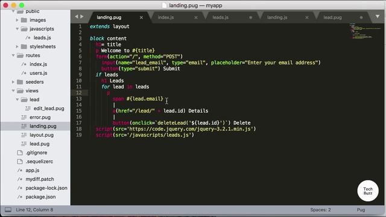Place cursor on 'extends layout' line
This screenshot has width=386, height=217.
pos(110,27)
